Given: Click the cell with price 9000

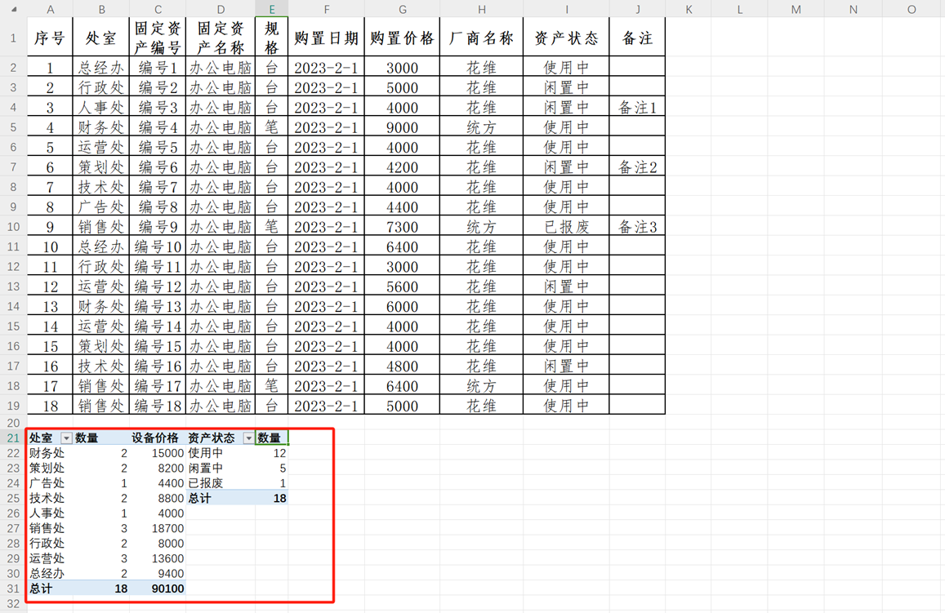Looking at the screenshot, I should point(402,127).
